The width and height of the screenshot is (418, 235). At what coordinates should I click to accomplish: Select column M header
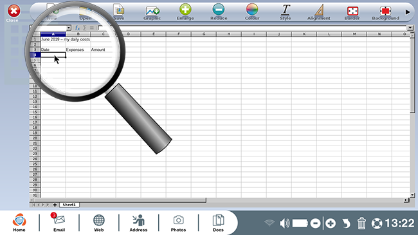354,34
